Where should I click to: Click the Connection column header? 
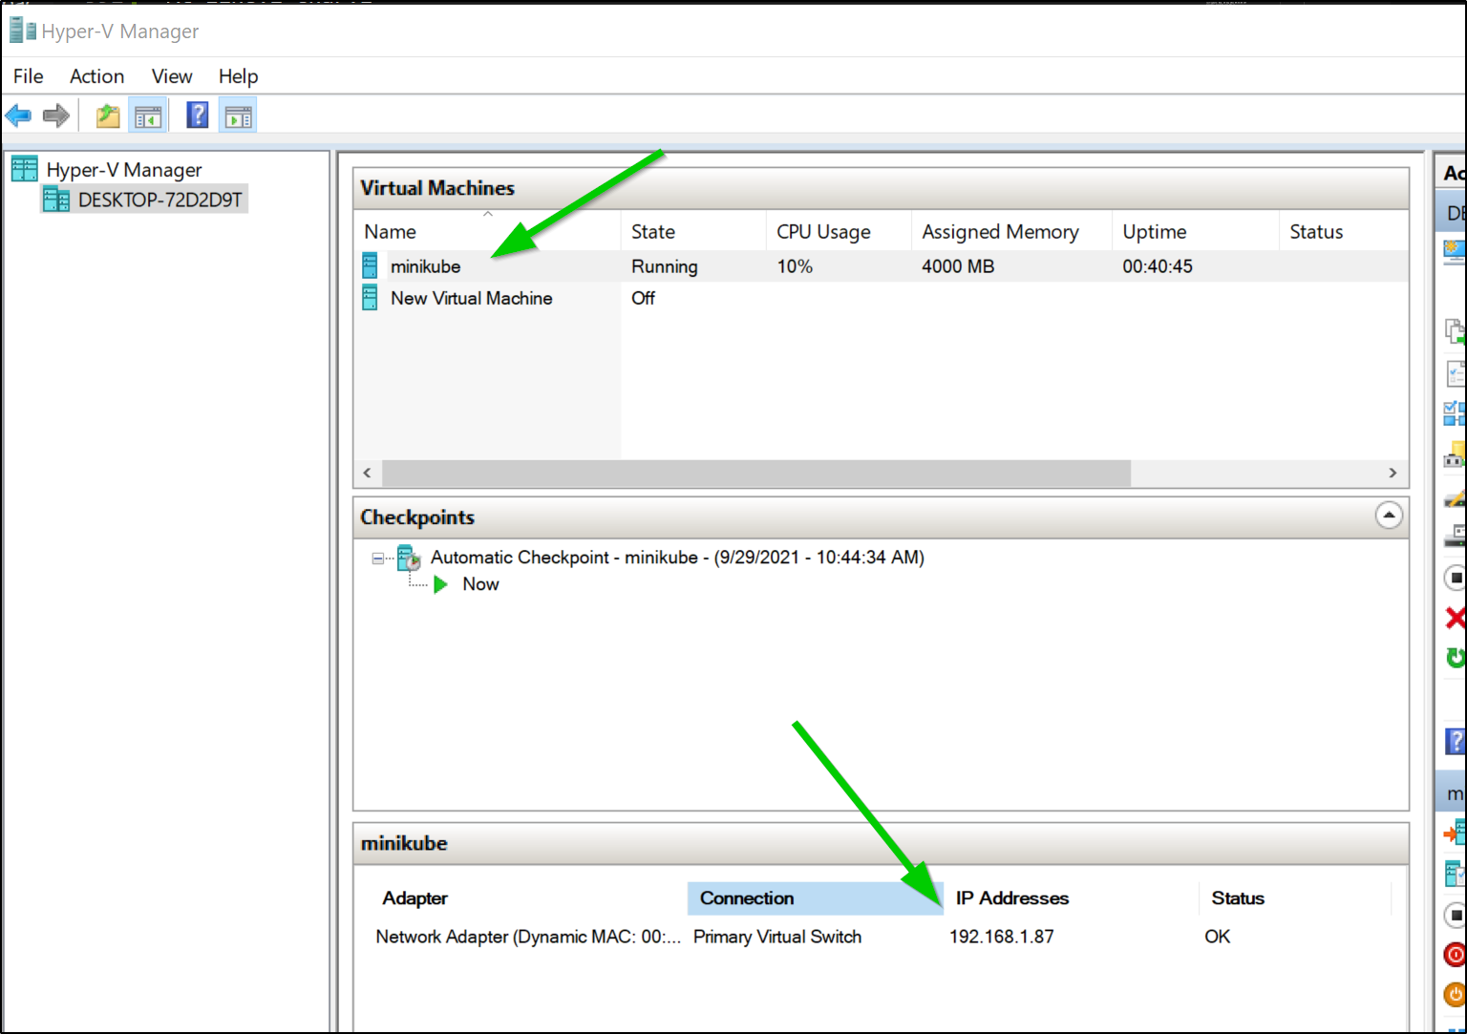pos(816,898)
